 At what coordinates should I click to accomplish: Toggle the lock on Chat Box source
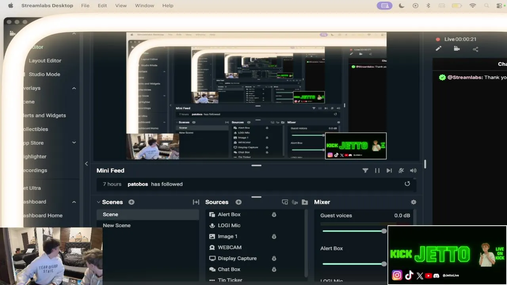(x=274, y=269)
